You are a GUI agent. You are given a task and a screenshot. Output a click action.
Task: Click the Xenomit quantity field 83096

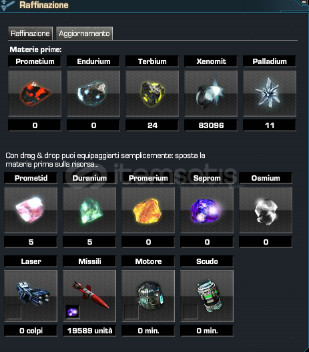[x=211, y=125]
